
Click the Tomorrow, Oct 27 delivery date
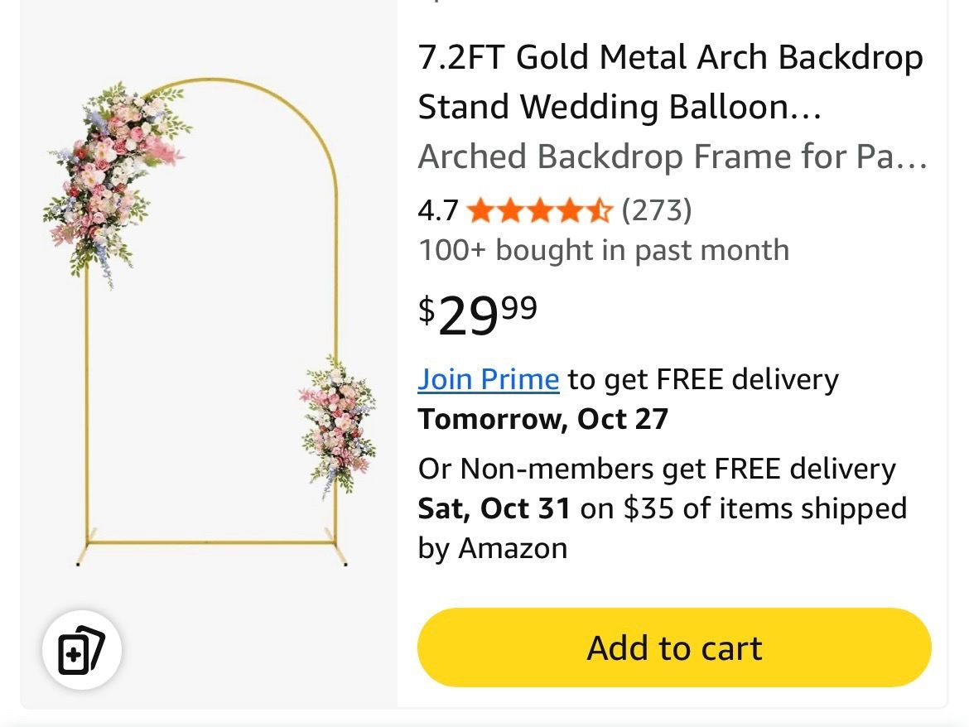[x=543, y=419]
